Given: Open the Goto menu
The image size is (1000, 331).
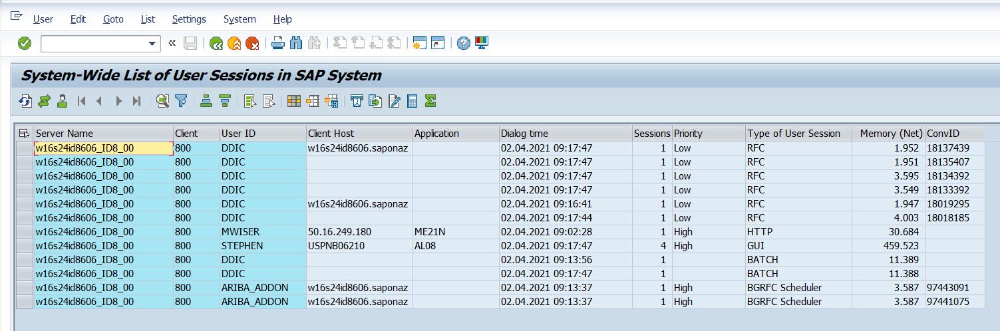Looking at the screenshot, I should (x=113, y=19).
